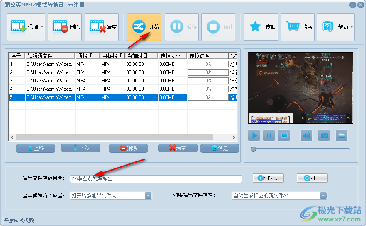Select file row number 1
366x226 pixels.
click(x=123, y=64)
